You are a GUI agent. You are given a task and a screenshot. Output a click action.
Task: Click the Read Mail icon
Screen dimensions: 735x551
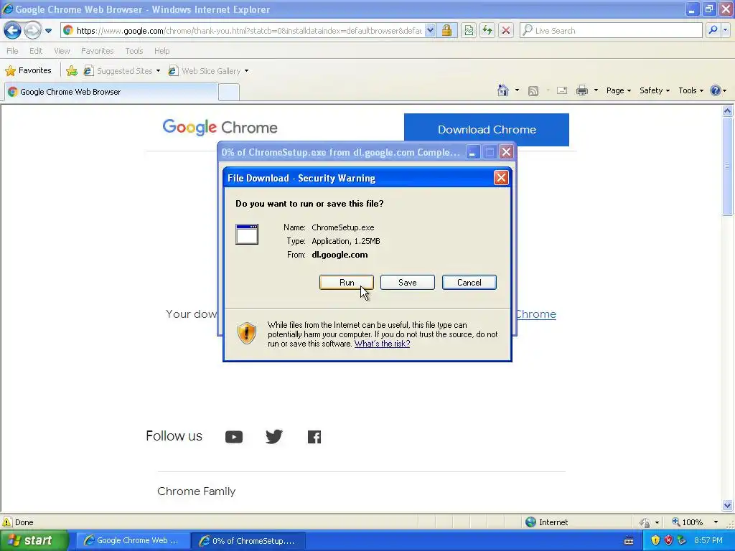tap(561, 90)
